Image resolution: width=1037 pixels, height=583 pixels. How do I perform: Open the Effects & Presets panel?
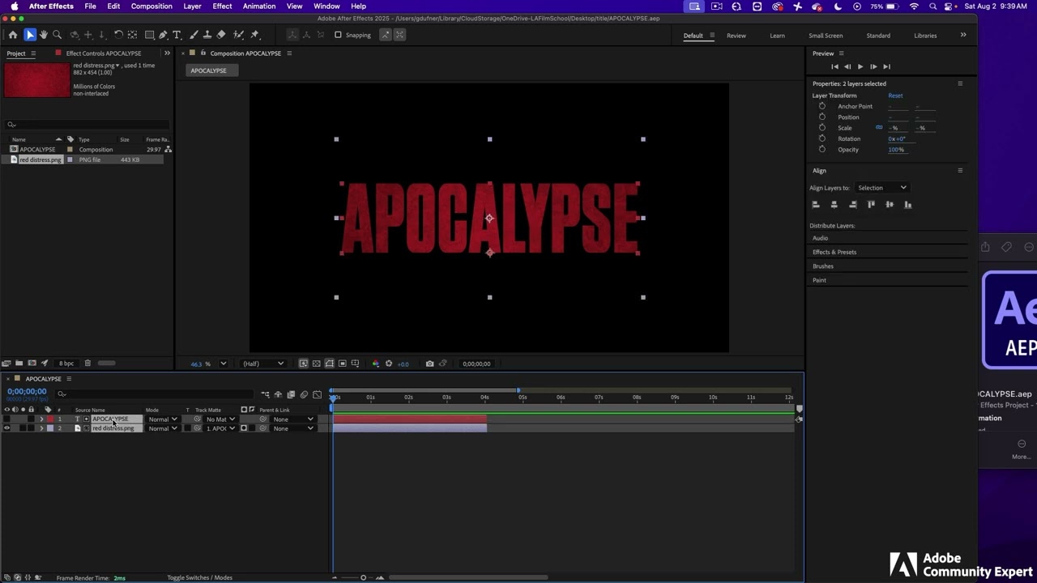[834, 252]
